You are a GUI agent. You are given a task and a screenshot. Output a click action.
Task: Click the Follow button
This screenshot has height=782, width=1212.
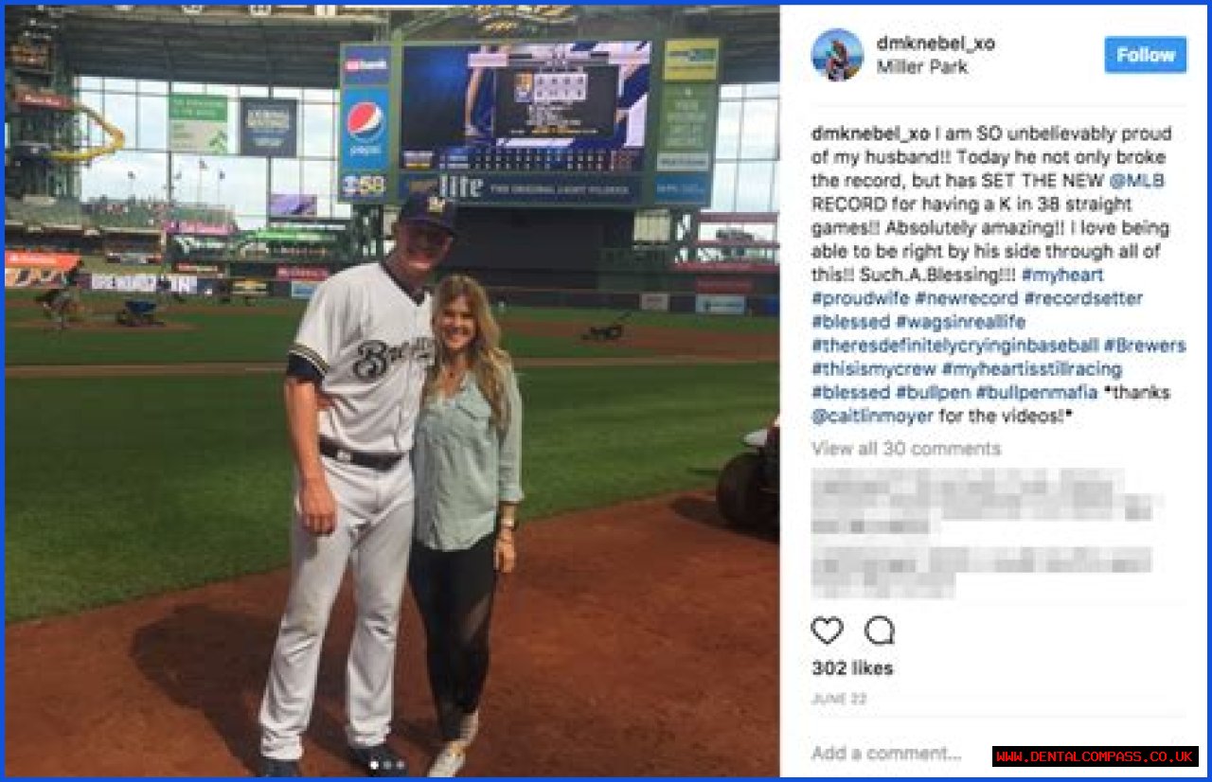1145,55
